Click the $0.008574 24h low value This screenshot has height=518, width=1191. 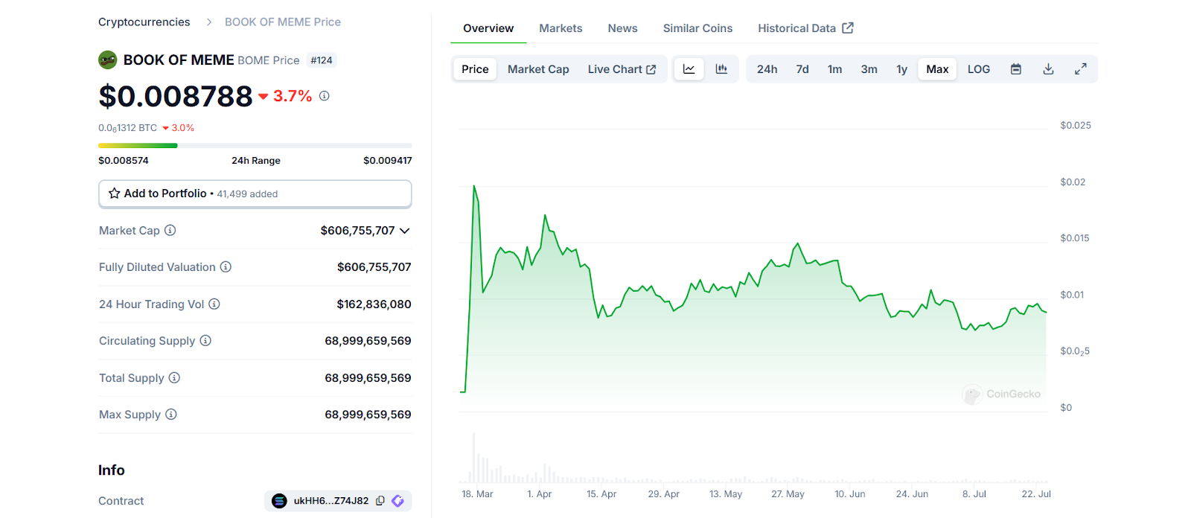tap(124, 160)
